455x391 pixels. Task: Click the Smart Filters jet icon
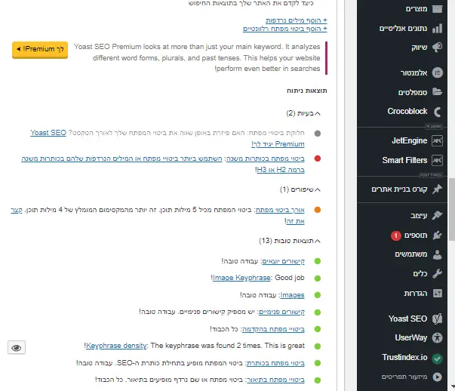[437, 160]
